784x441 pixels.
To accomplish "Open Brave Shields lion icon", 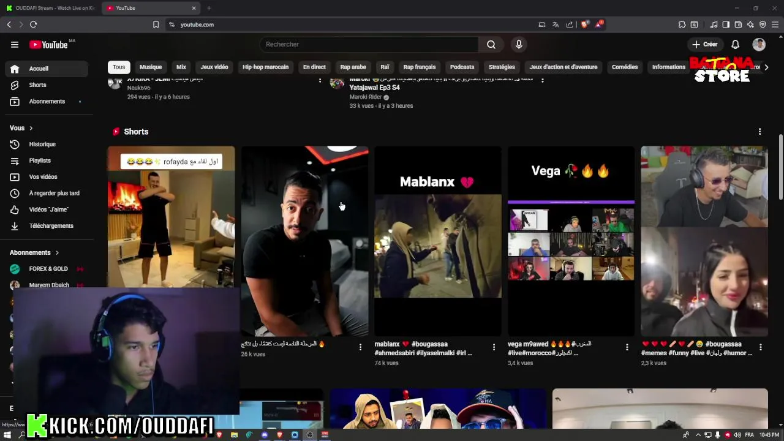I will (584, 24).
